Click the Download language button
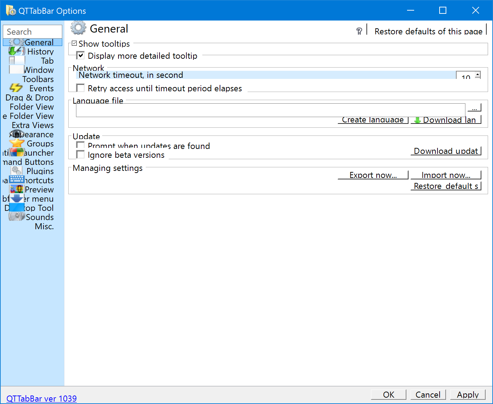Image resolution: width=493 pixels, height=404 pixels. (446, 120)
